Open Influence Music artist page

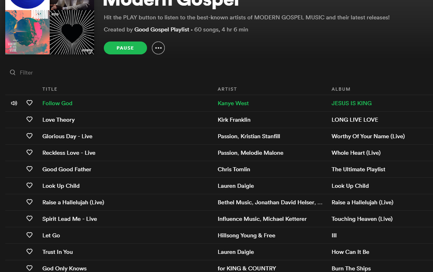tap(239, 219)
